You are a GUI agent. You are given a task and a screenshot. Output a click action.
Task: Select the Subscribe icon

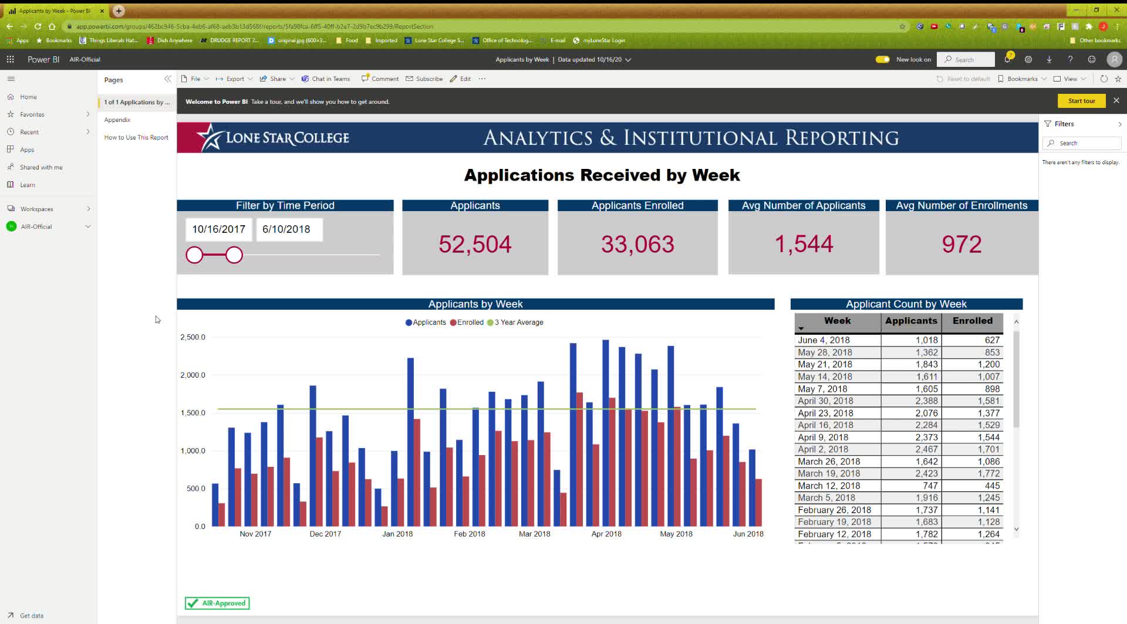[424, 79]
